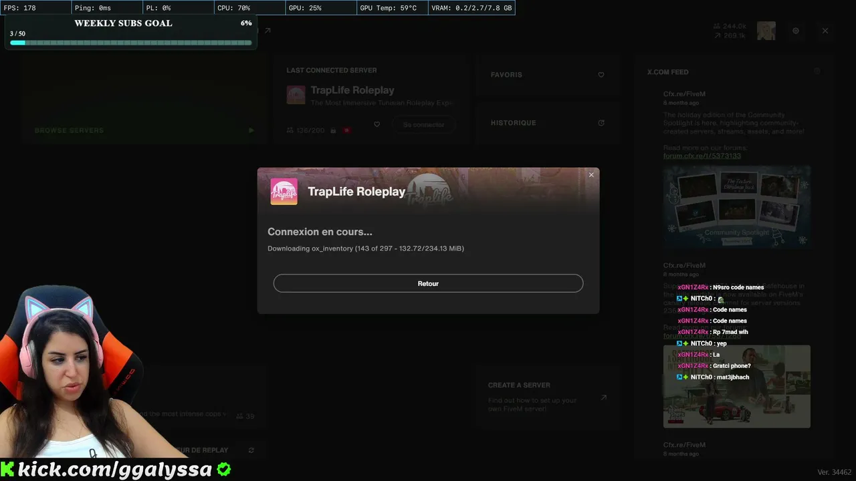Click the 6% subs goal percentage
This screenshot has height=481, width=856.
(246, 23)
